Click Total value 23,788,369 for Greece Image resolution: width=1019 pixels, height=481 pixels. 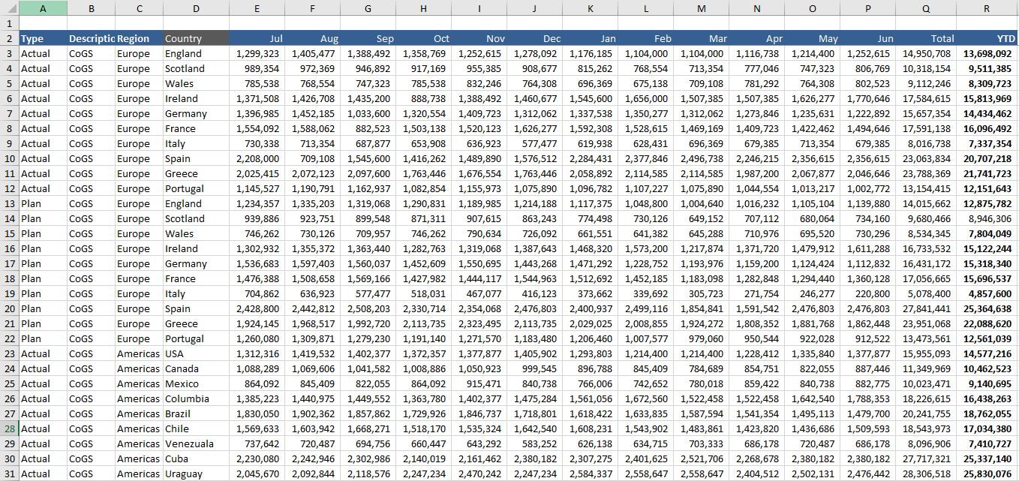point(926,173)
